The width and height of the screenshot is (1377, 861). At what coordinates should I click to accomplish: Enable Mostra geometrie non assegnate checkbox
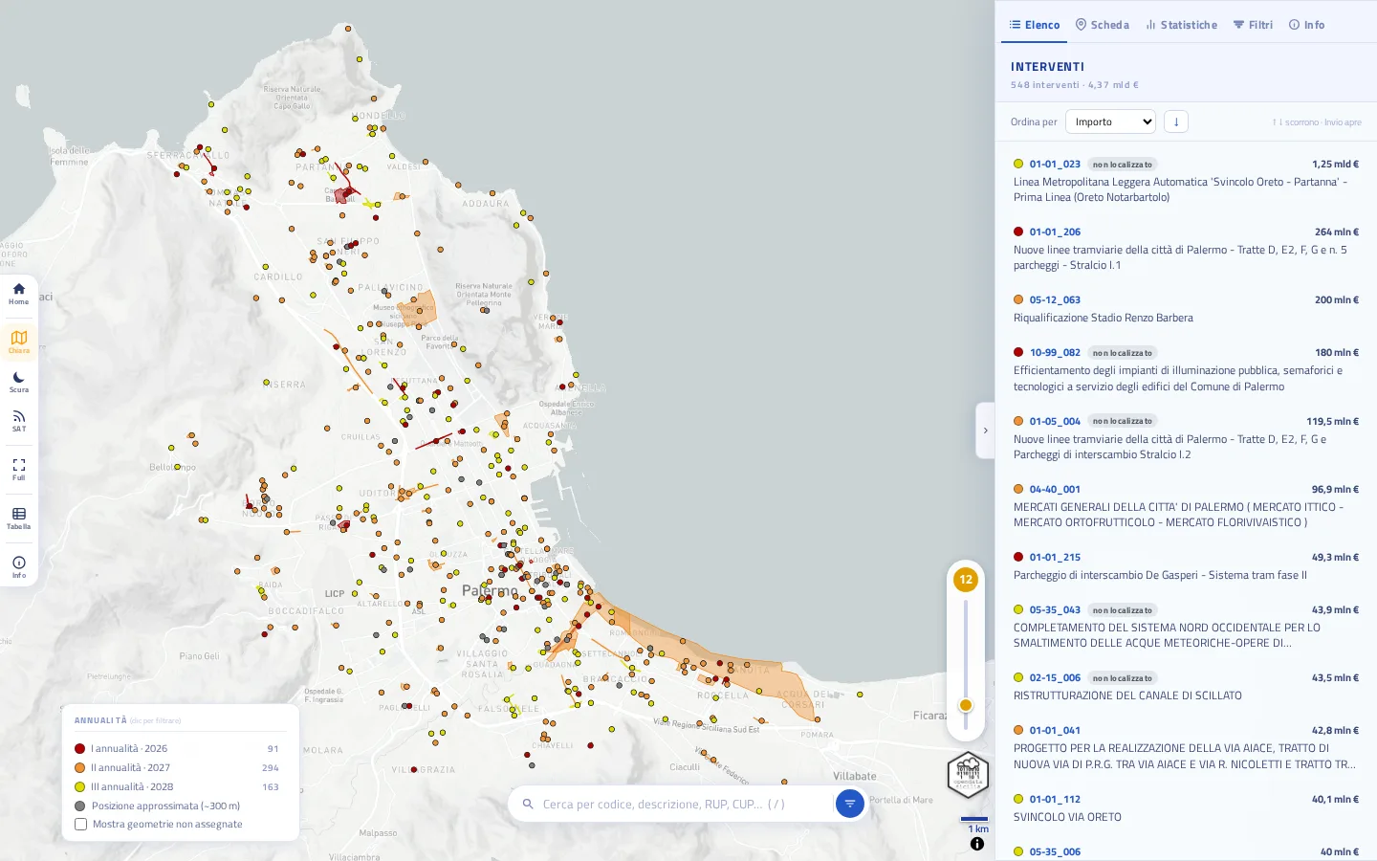[x=81, y=824]
